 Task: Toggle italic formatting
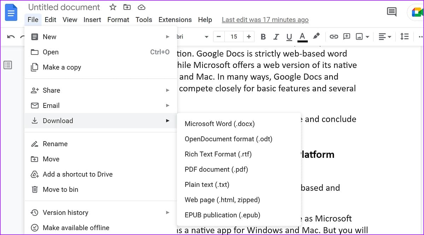(x=276, y=36)
